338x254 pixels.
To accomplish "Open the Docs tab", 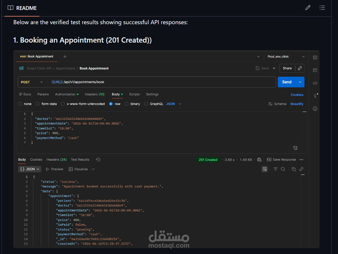I will pos(25,94).
